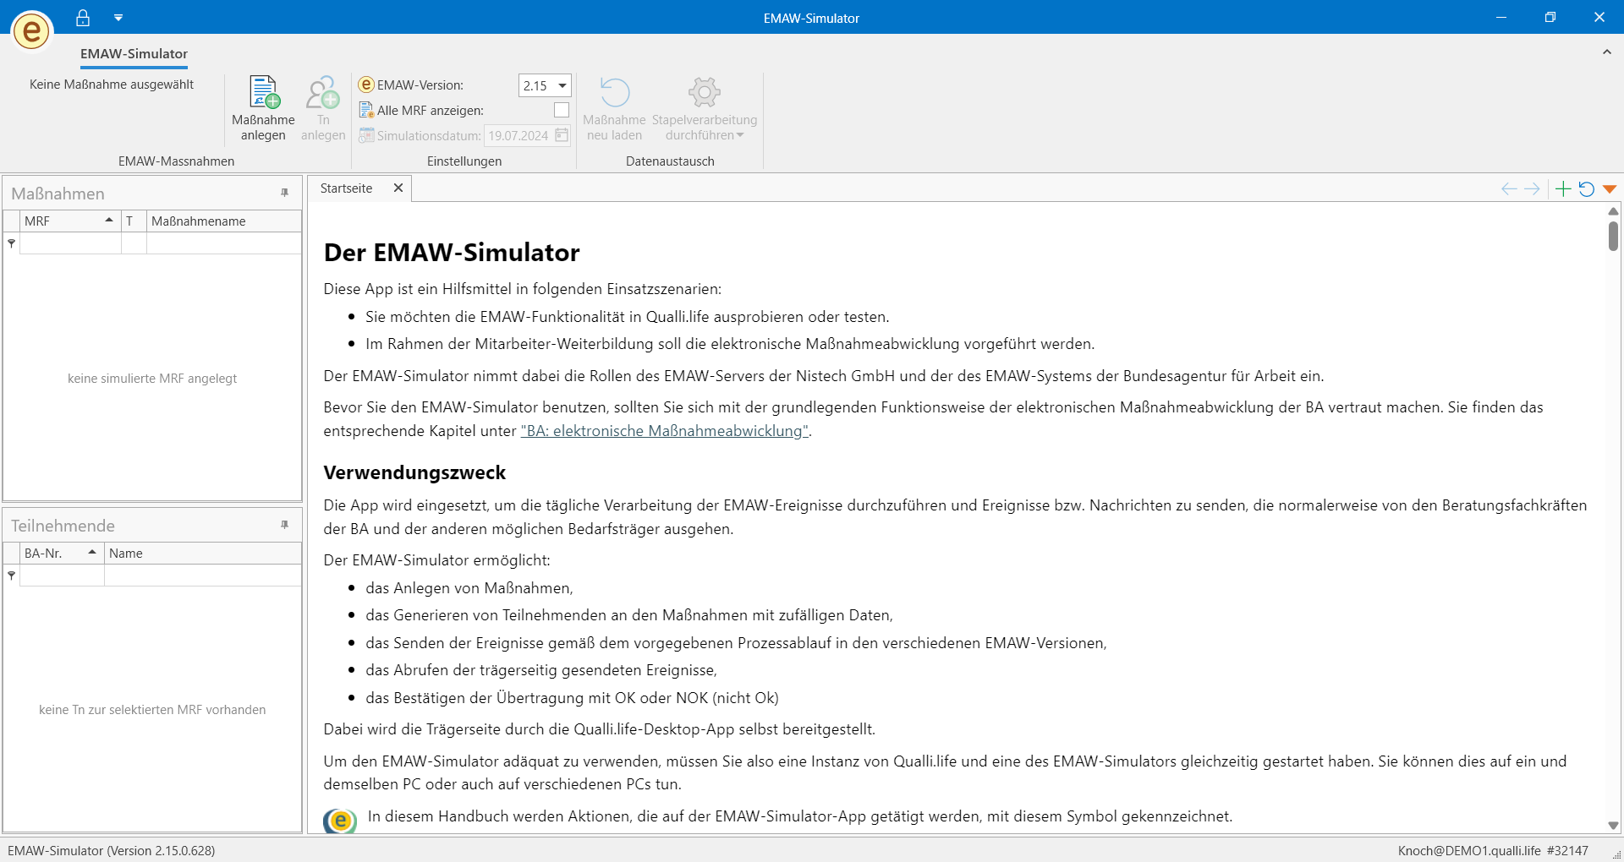Click EMAW-Simulator icon in handbook text

(x=340, y=820)
